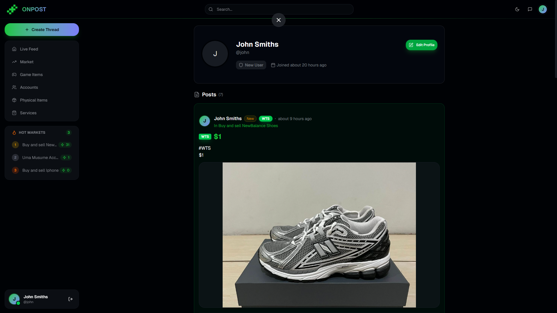
Task: Click the John Smiths sidebar avatar
Action: [x=14, y=299]
